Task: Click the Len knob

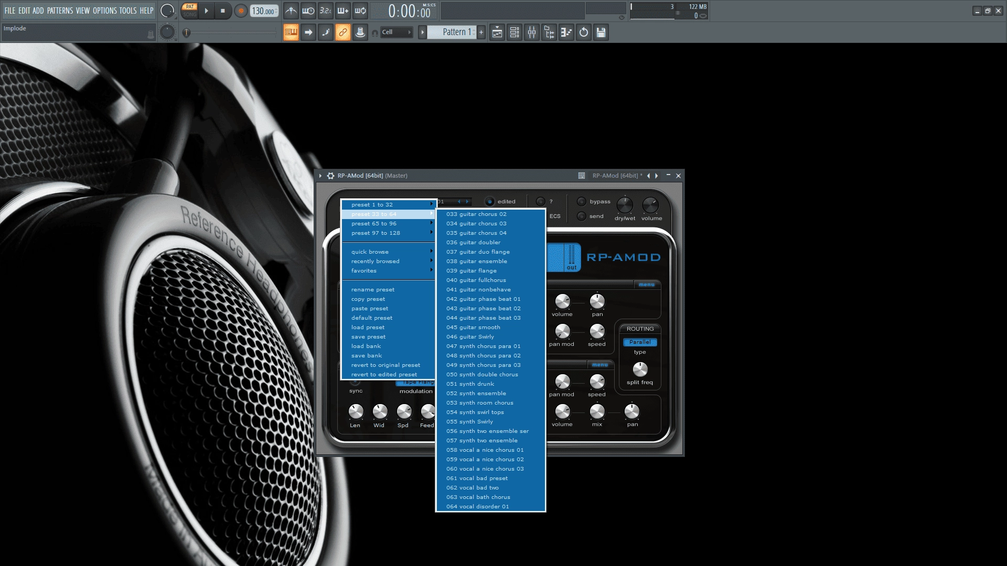Action: [x=356, y=412]
